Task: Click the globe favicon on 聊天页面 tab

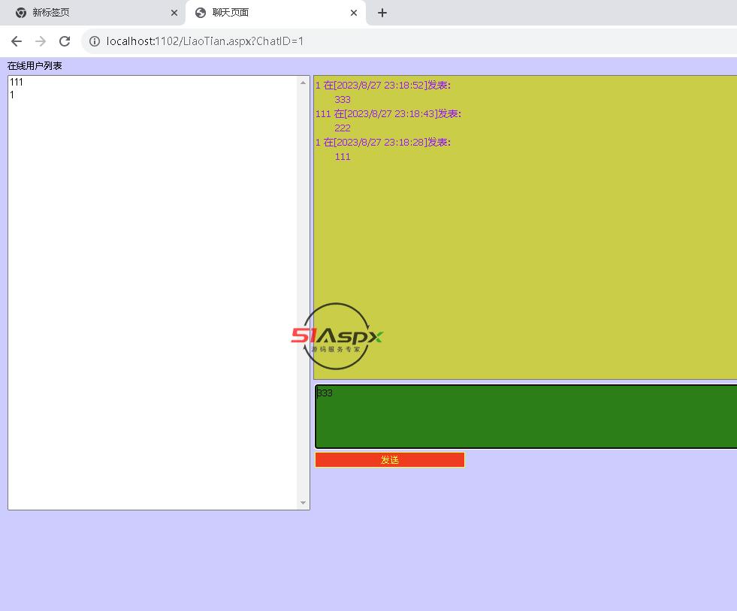Action: [201, 13]
